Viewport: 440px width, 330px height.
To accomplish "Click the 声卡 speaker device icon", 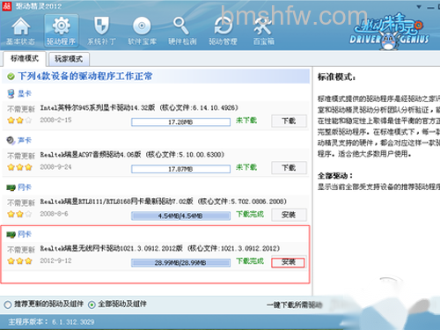I will tap(11, 141).
